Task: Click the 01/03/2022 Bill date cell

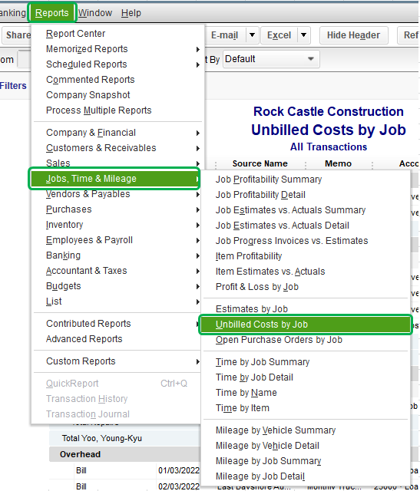Action: click(x=179, y=470)
